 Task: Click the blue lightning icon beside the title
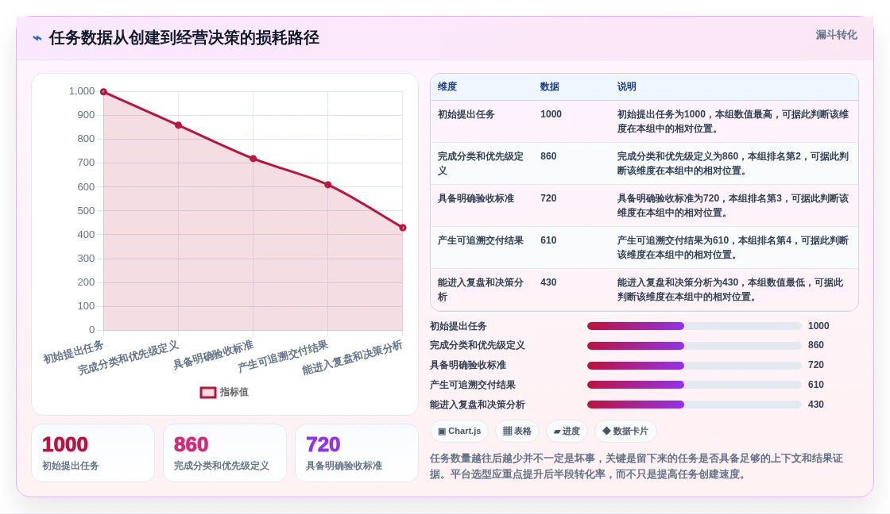pos(37,38)
